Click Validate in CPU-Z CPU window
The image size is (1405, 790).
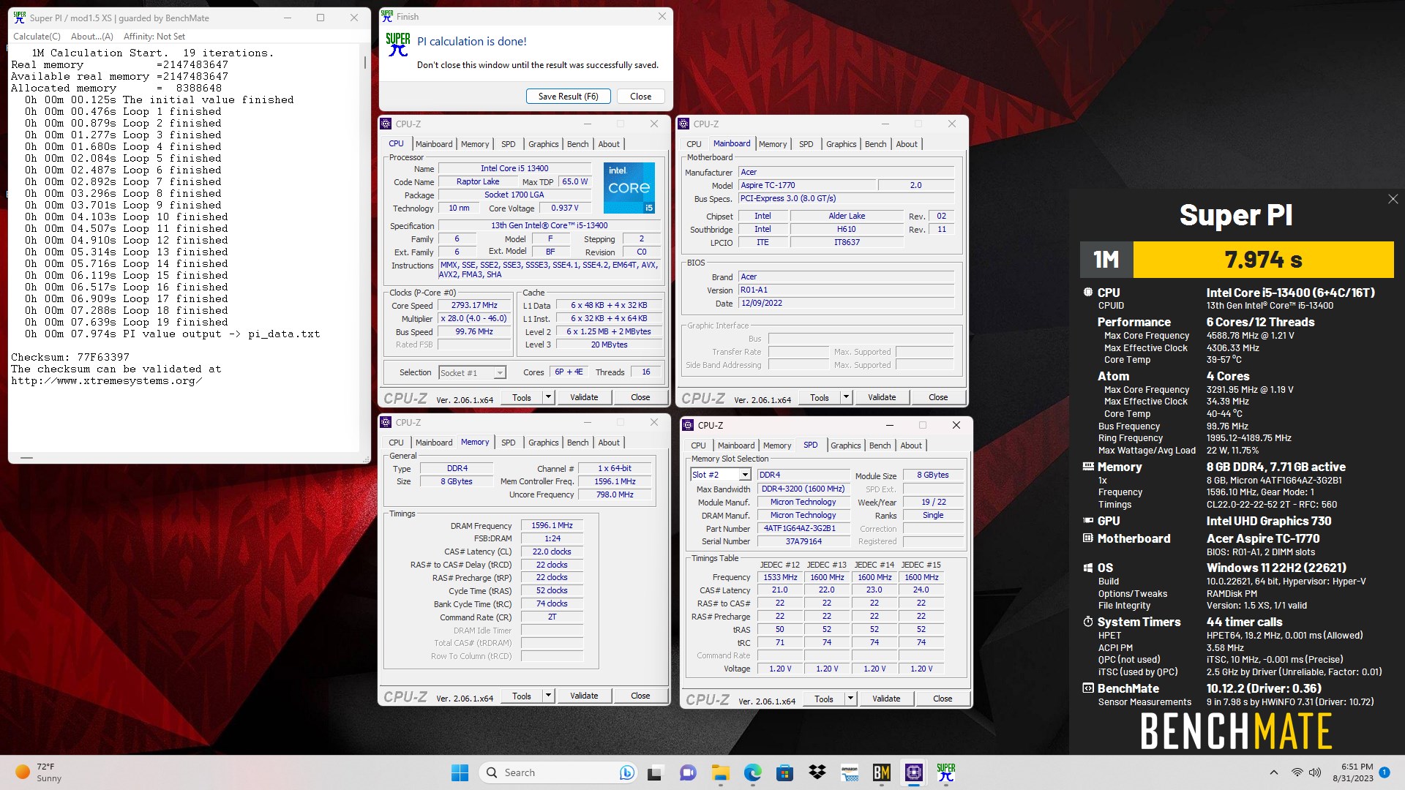(x=584, y=397)
